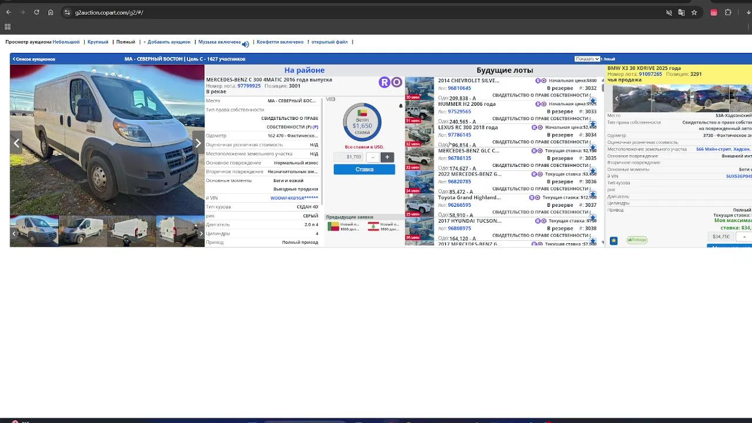Show next photo of the van
Image resolution: width=752 pixels, height=423 pixels.
pyautogui.click(x=198, y=143)
